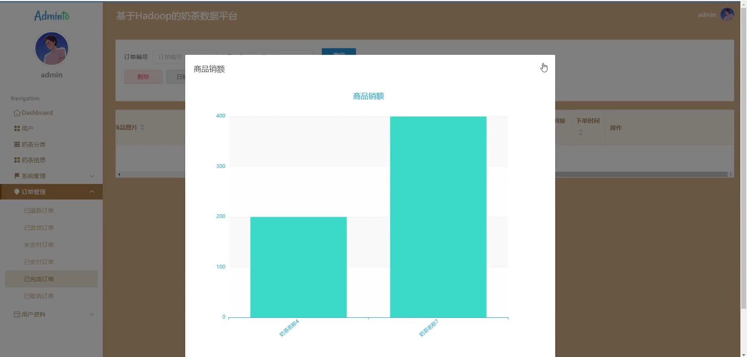Viewport: 747px width, 357px height.
Task: Click the Adminto logo
Action: pyautogui.click(x=52, y=16)
